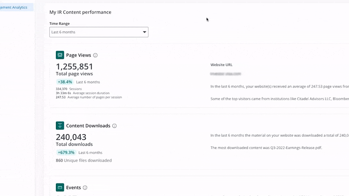Click the Page Views section heading
Viewport: 349px width, 196px height.
pos(79,55)
